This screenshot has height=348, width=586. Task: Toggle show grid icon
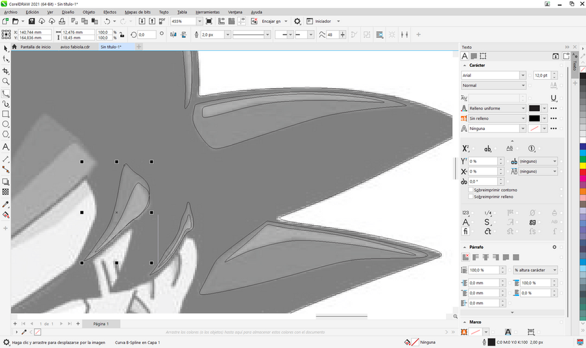(232, 22)
